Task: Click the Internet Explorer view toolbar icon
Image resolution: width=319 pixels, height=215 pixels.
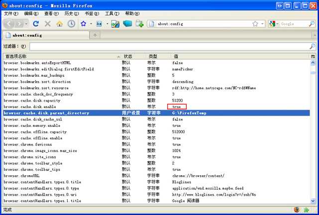Action: (115, 24)
